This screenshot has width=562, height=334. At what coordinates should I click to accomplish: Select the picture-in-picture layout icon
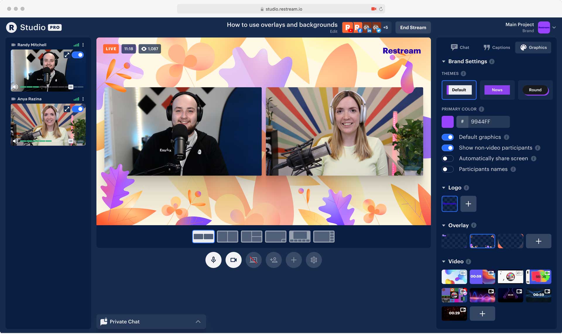(275, 236)
